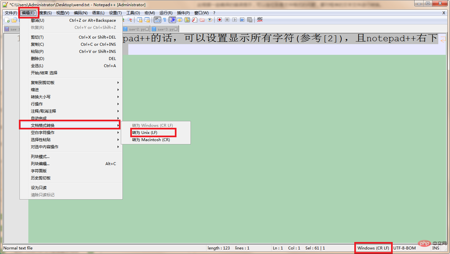This screenshot has height=254, width=450.
Task: Switch to the new-3.py tab
Action: point(165,29)
